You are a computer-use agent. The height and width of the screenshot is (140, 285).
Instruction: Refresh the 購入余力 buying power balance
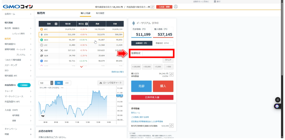pos(171,75)
